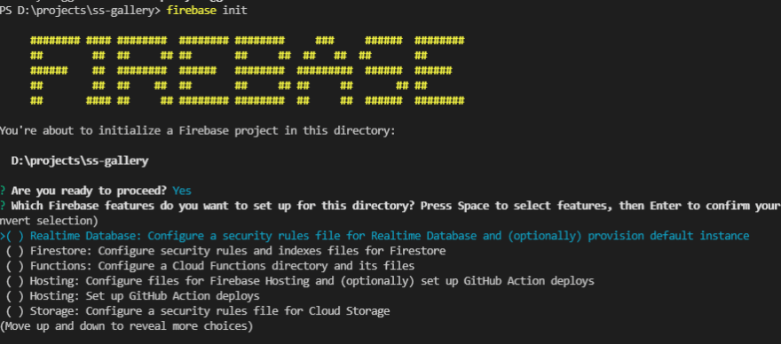Click the highlighted Realtime Database option text
The height and width of the screenshot is (344, 781).
pyautogui.click(x=390, y=236)
